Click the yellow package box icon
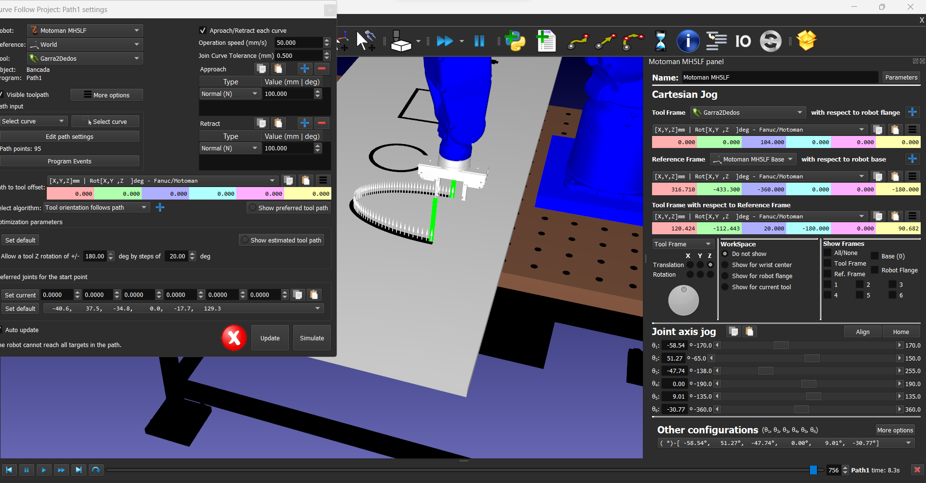Screen dimensions: 926x483 tap(806, 40)
